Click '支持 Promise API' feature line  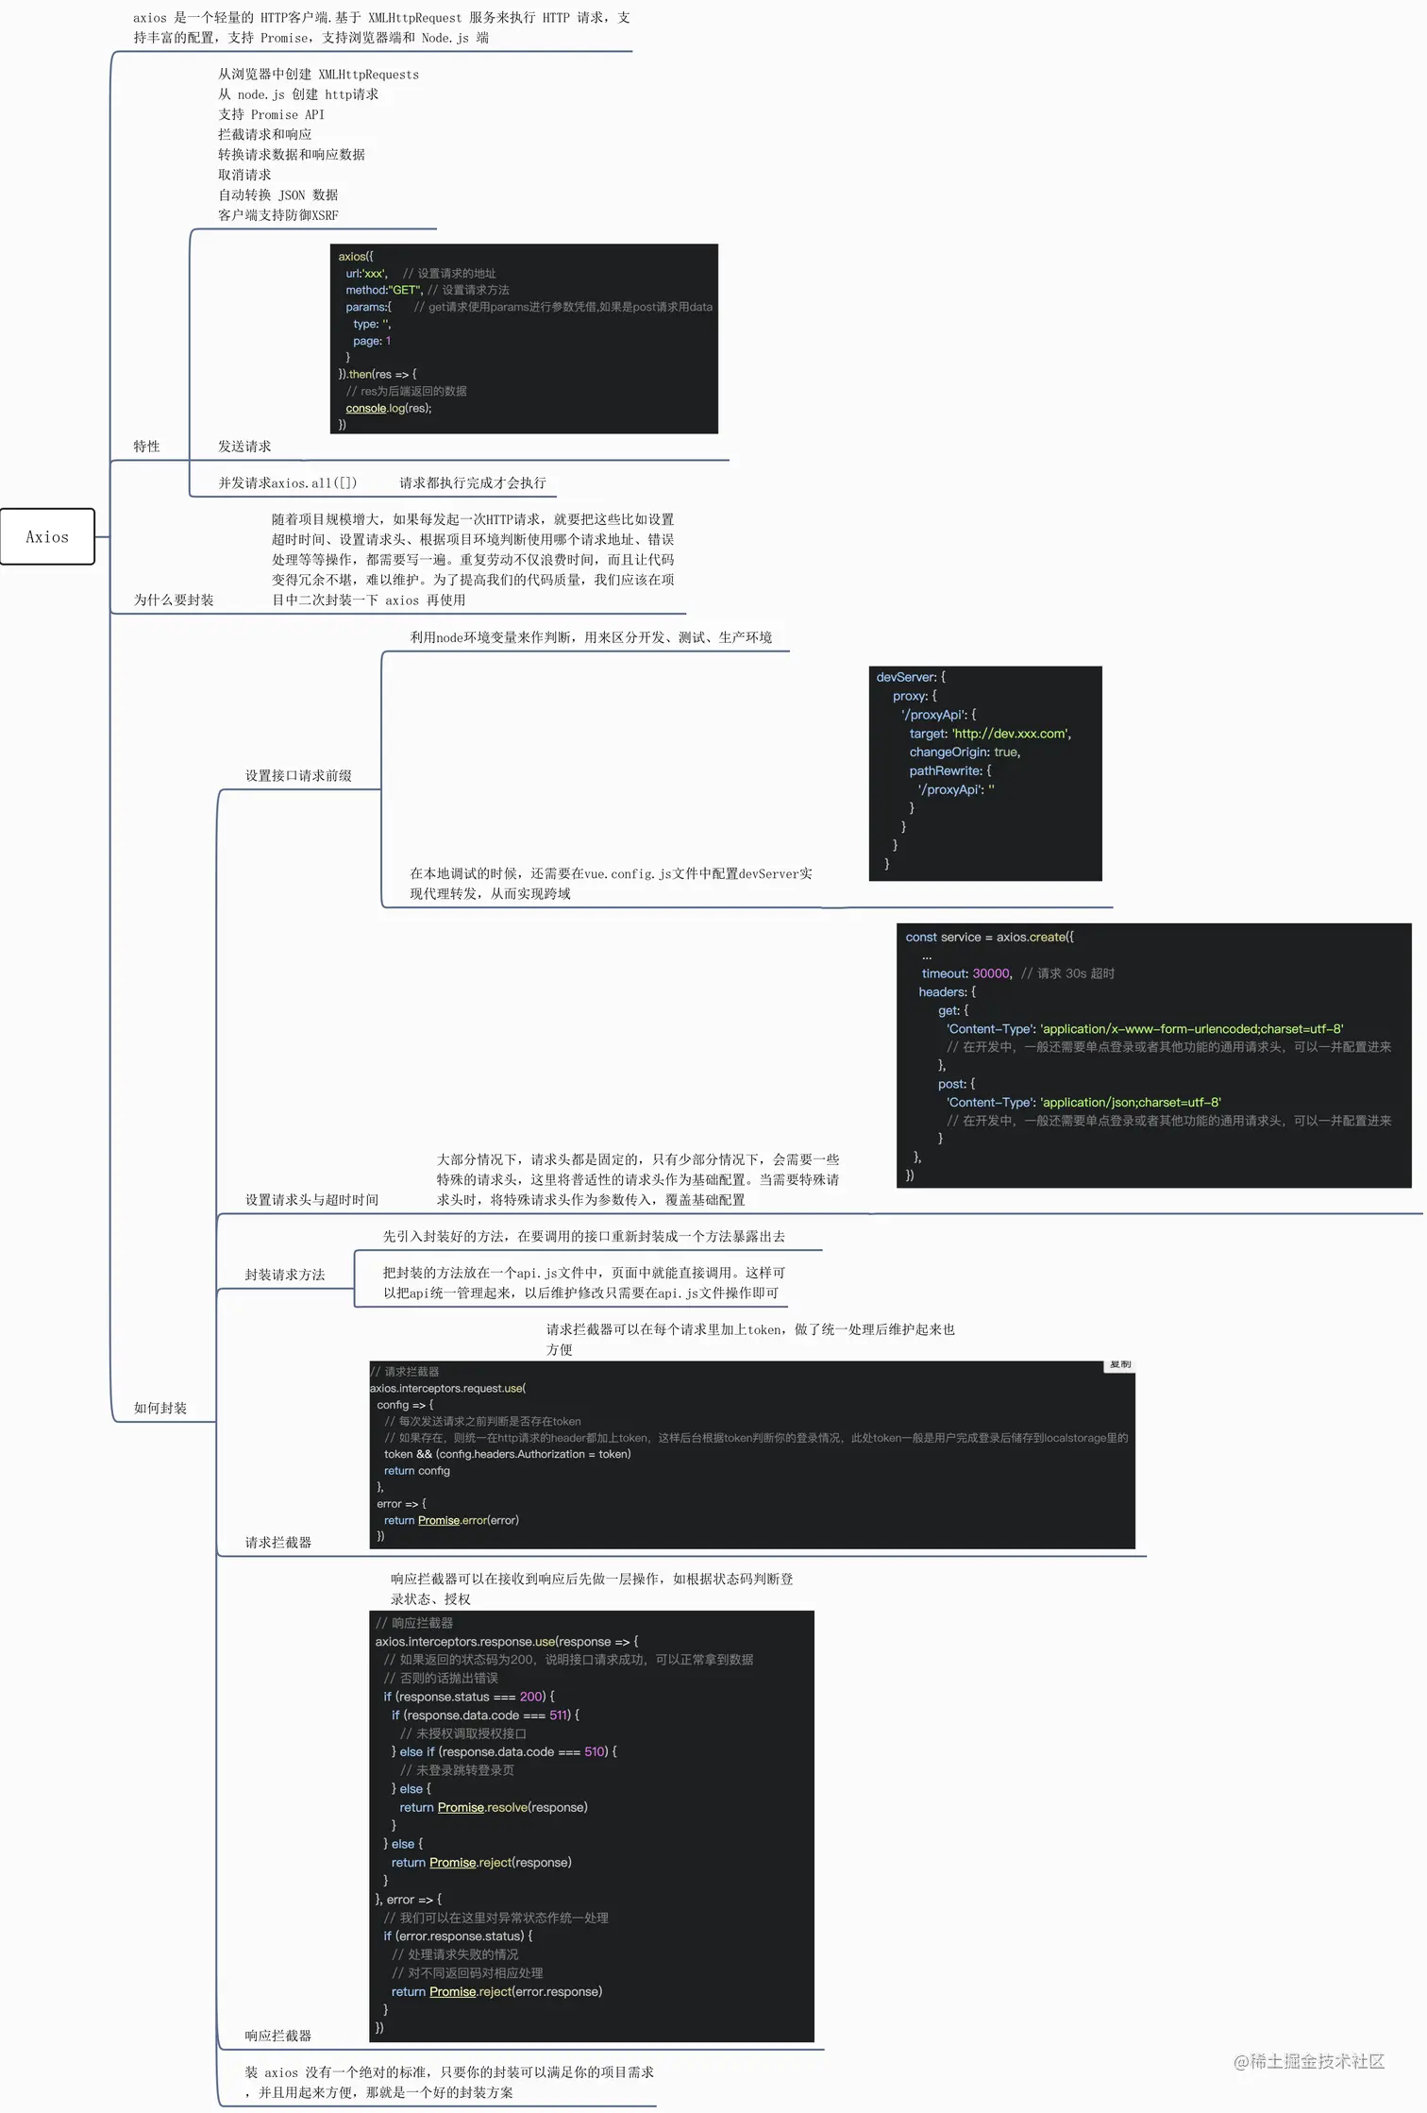coord(271,115)
